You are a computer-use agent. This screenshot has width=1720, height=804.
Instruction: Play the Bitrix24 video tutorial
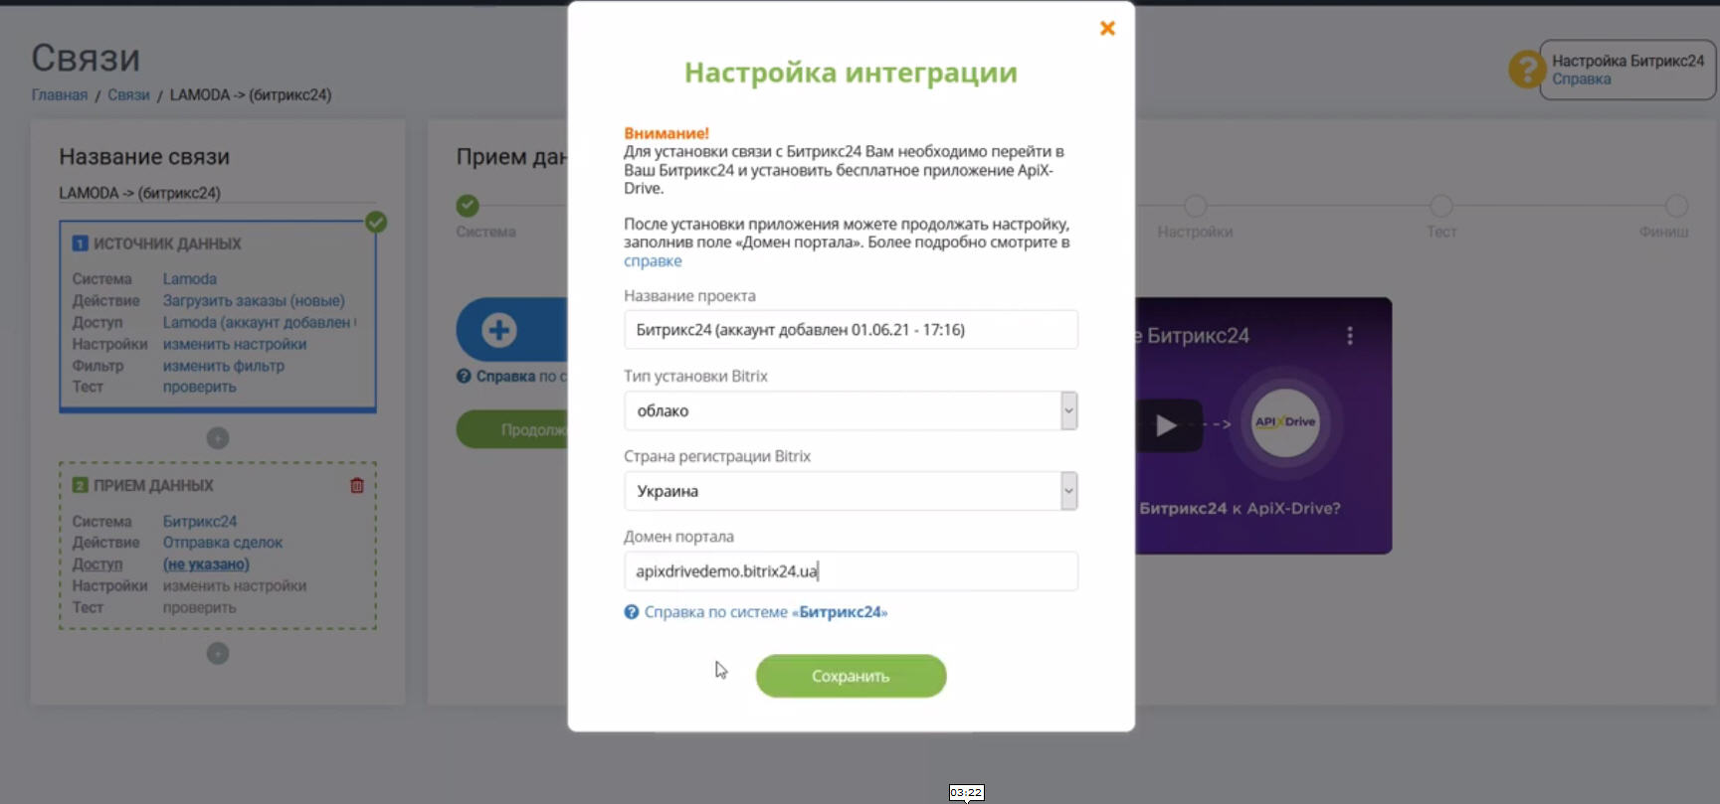tap(1167, 425)
